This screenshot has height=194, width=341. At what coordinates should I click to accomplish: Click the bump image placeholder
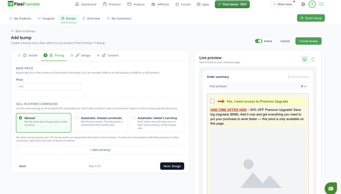(x=258, y=161)
